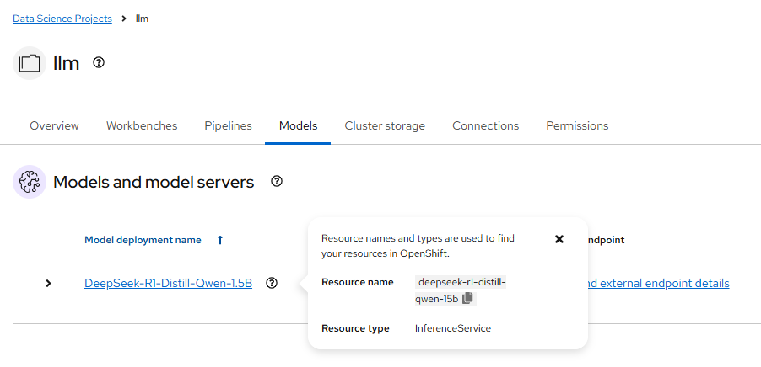Select the Models tab
761x367 pixels.
(x=298, y=126)
